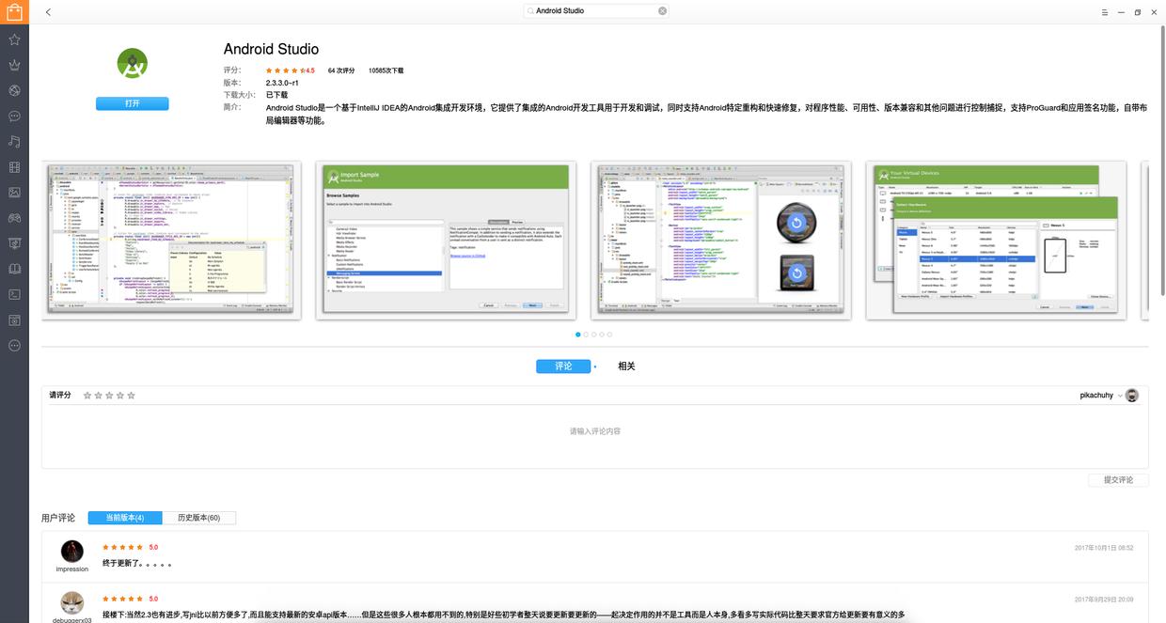Switch to the 评论 tab

(x=563, y=366)
